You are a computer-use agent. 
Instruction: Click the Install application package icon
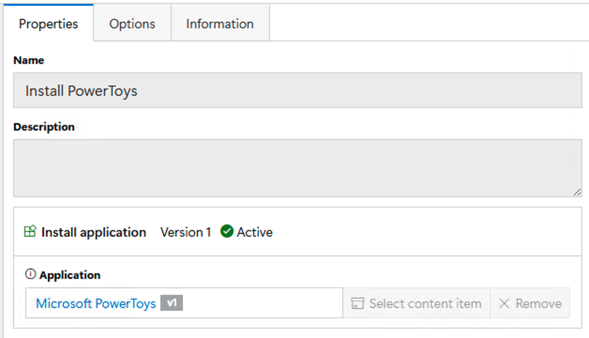pos(30,231)
